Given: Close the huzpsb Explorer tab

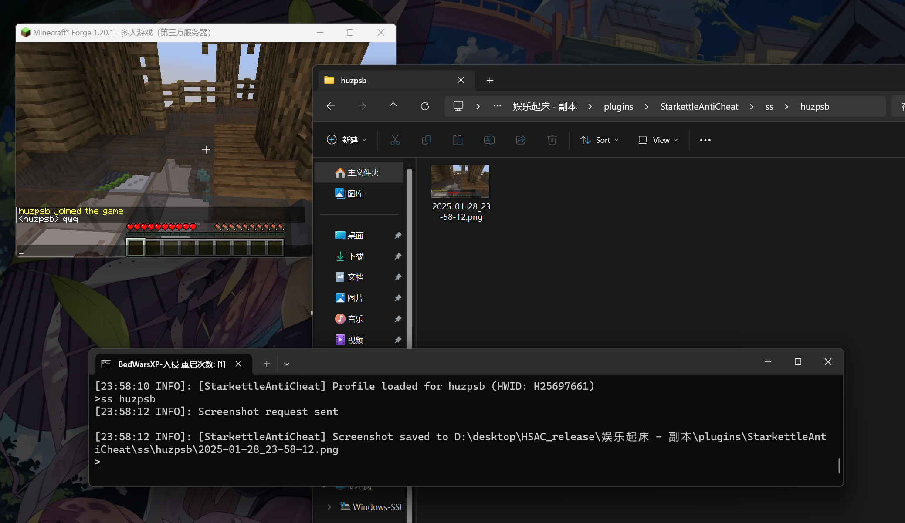Looking at the screenshot, I should (x=461, y=80).
